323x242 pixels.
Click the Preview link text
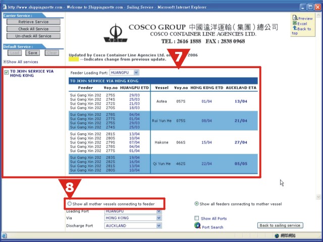point(305,19)
